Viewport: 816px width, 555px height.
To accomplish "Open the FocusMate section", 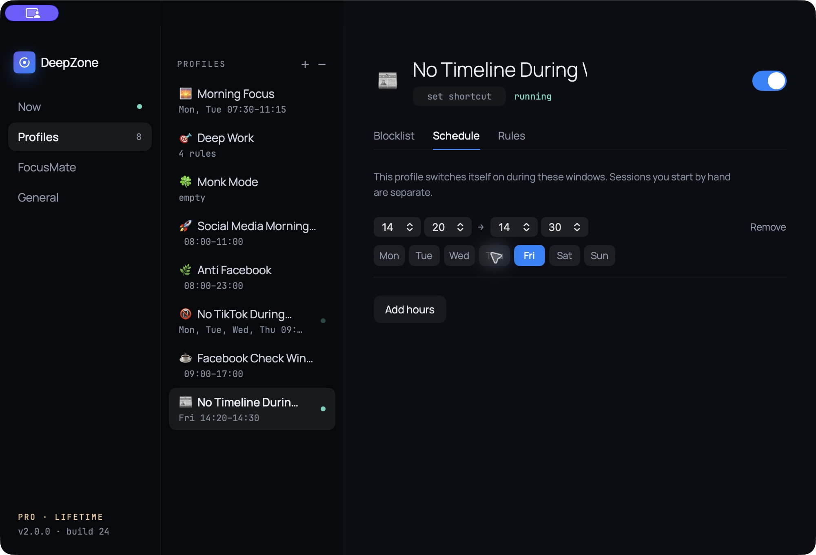I will point(80,167).
